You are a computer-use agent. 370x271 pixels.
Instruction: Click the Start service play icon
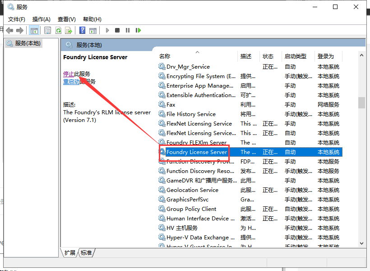pyautogui.click(x=107, y=30)
